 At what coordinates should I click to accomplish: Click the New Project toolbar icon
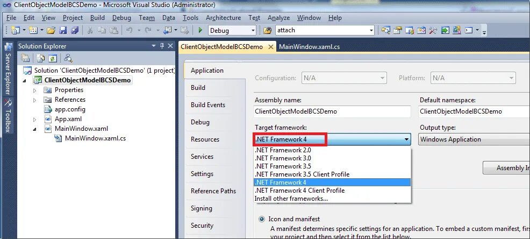point(15,31)
